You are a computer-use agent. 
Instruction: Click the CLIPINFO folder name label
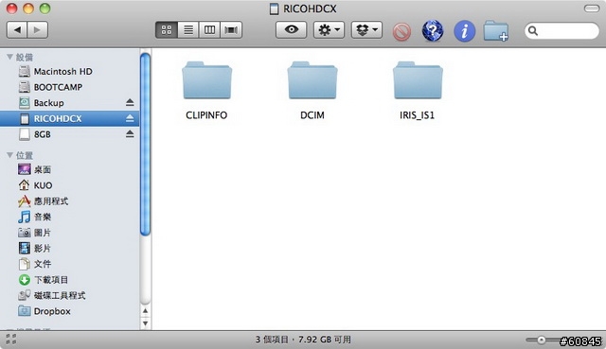click(x=206, y=115)
